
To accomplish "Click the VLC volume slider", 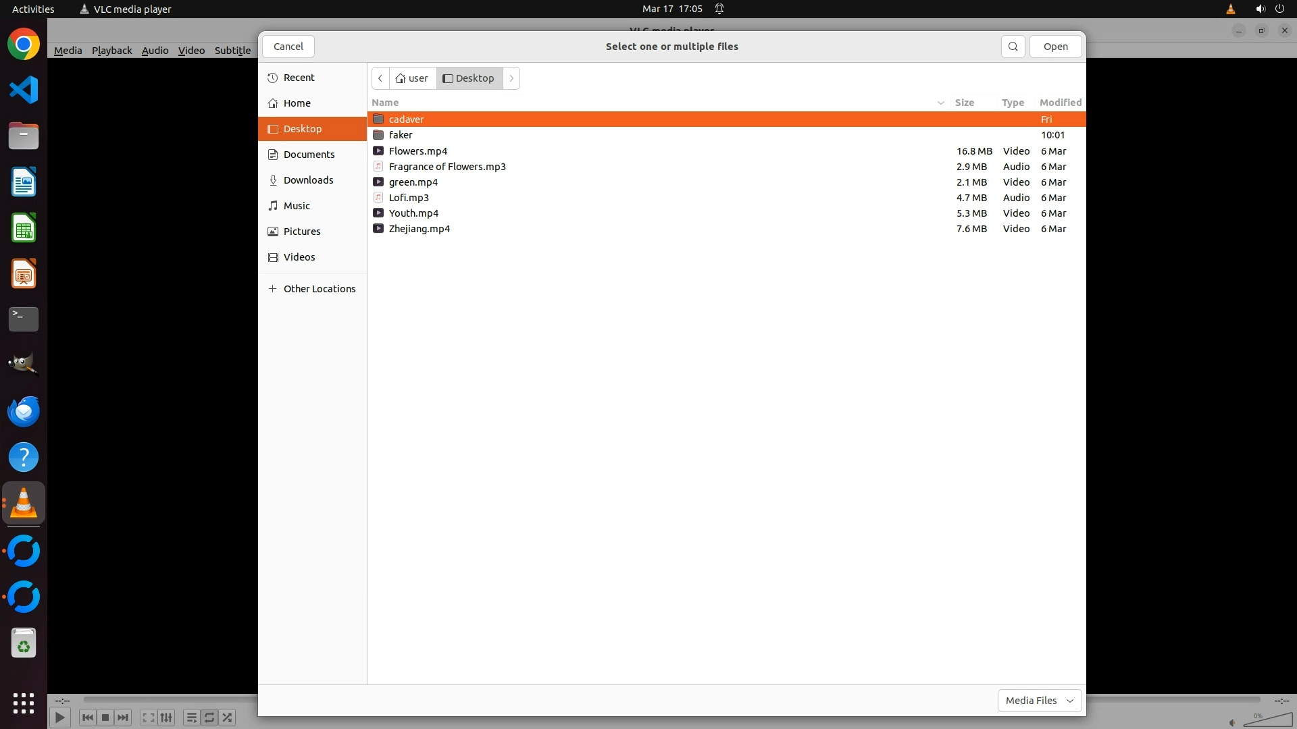I will tap(1269, 720).
